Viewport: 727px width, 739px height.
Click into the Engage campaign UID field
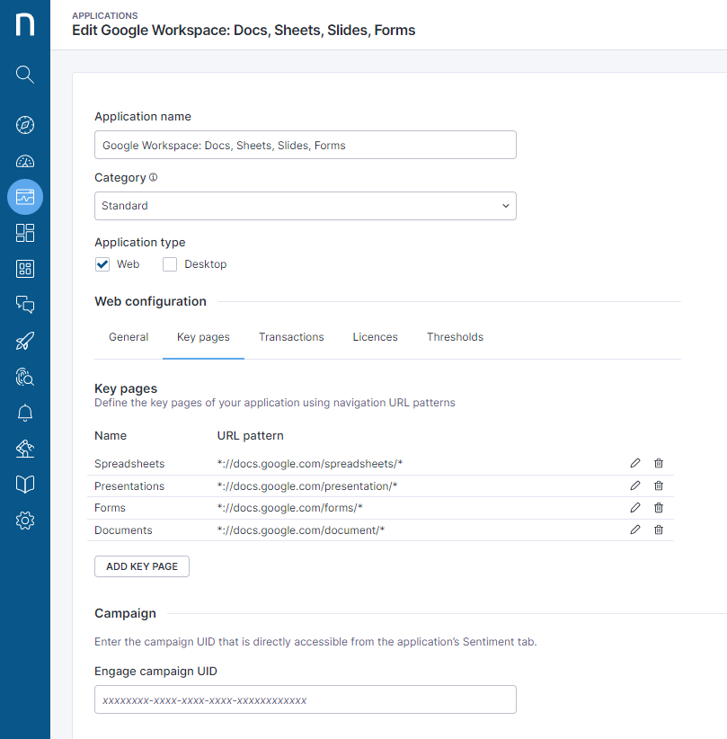(x=306, y=699)
